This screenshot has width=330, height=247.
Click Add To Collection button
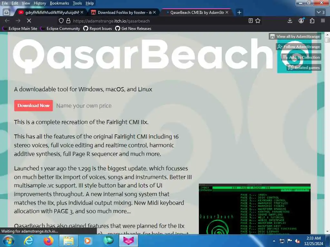tap(301, 57)
